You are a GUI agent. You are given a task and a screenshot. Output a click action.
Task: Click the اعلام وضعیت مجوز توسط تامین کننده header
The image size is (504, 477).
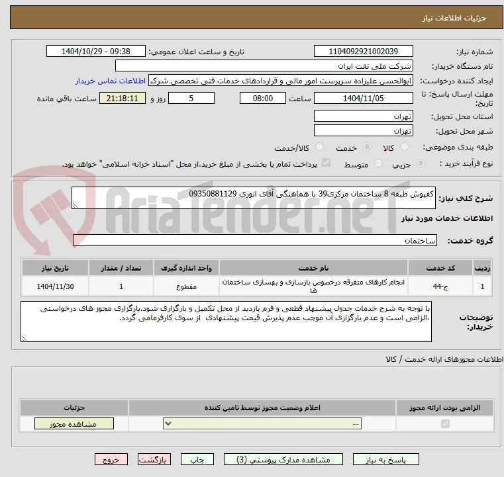pos(262,408)
